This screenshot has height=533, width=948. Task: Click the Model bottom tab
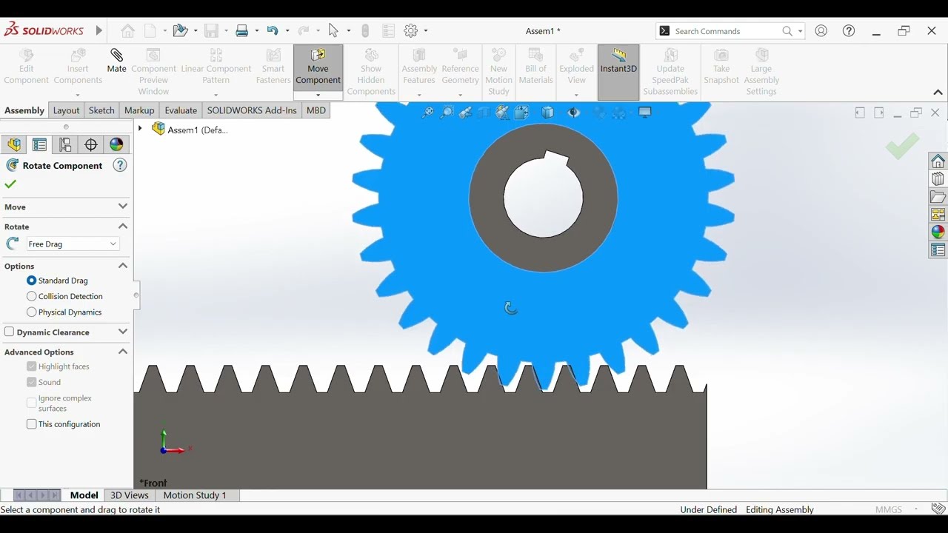(x=84, y=495)
